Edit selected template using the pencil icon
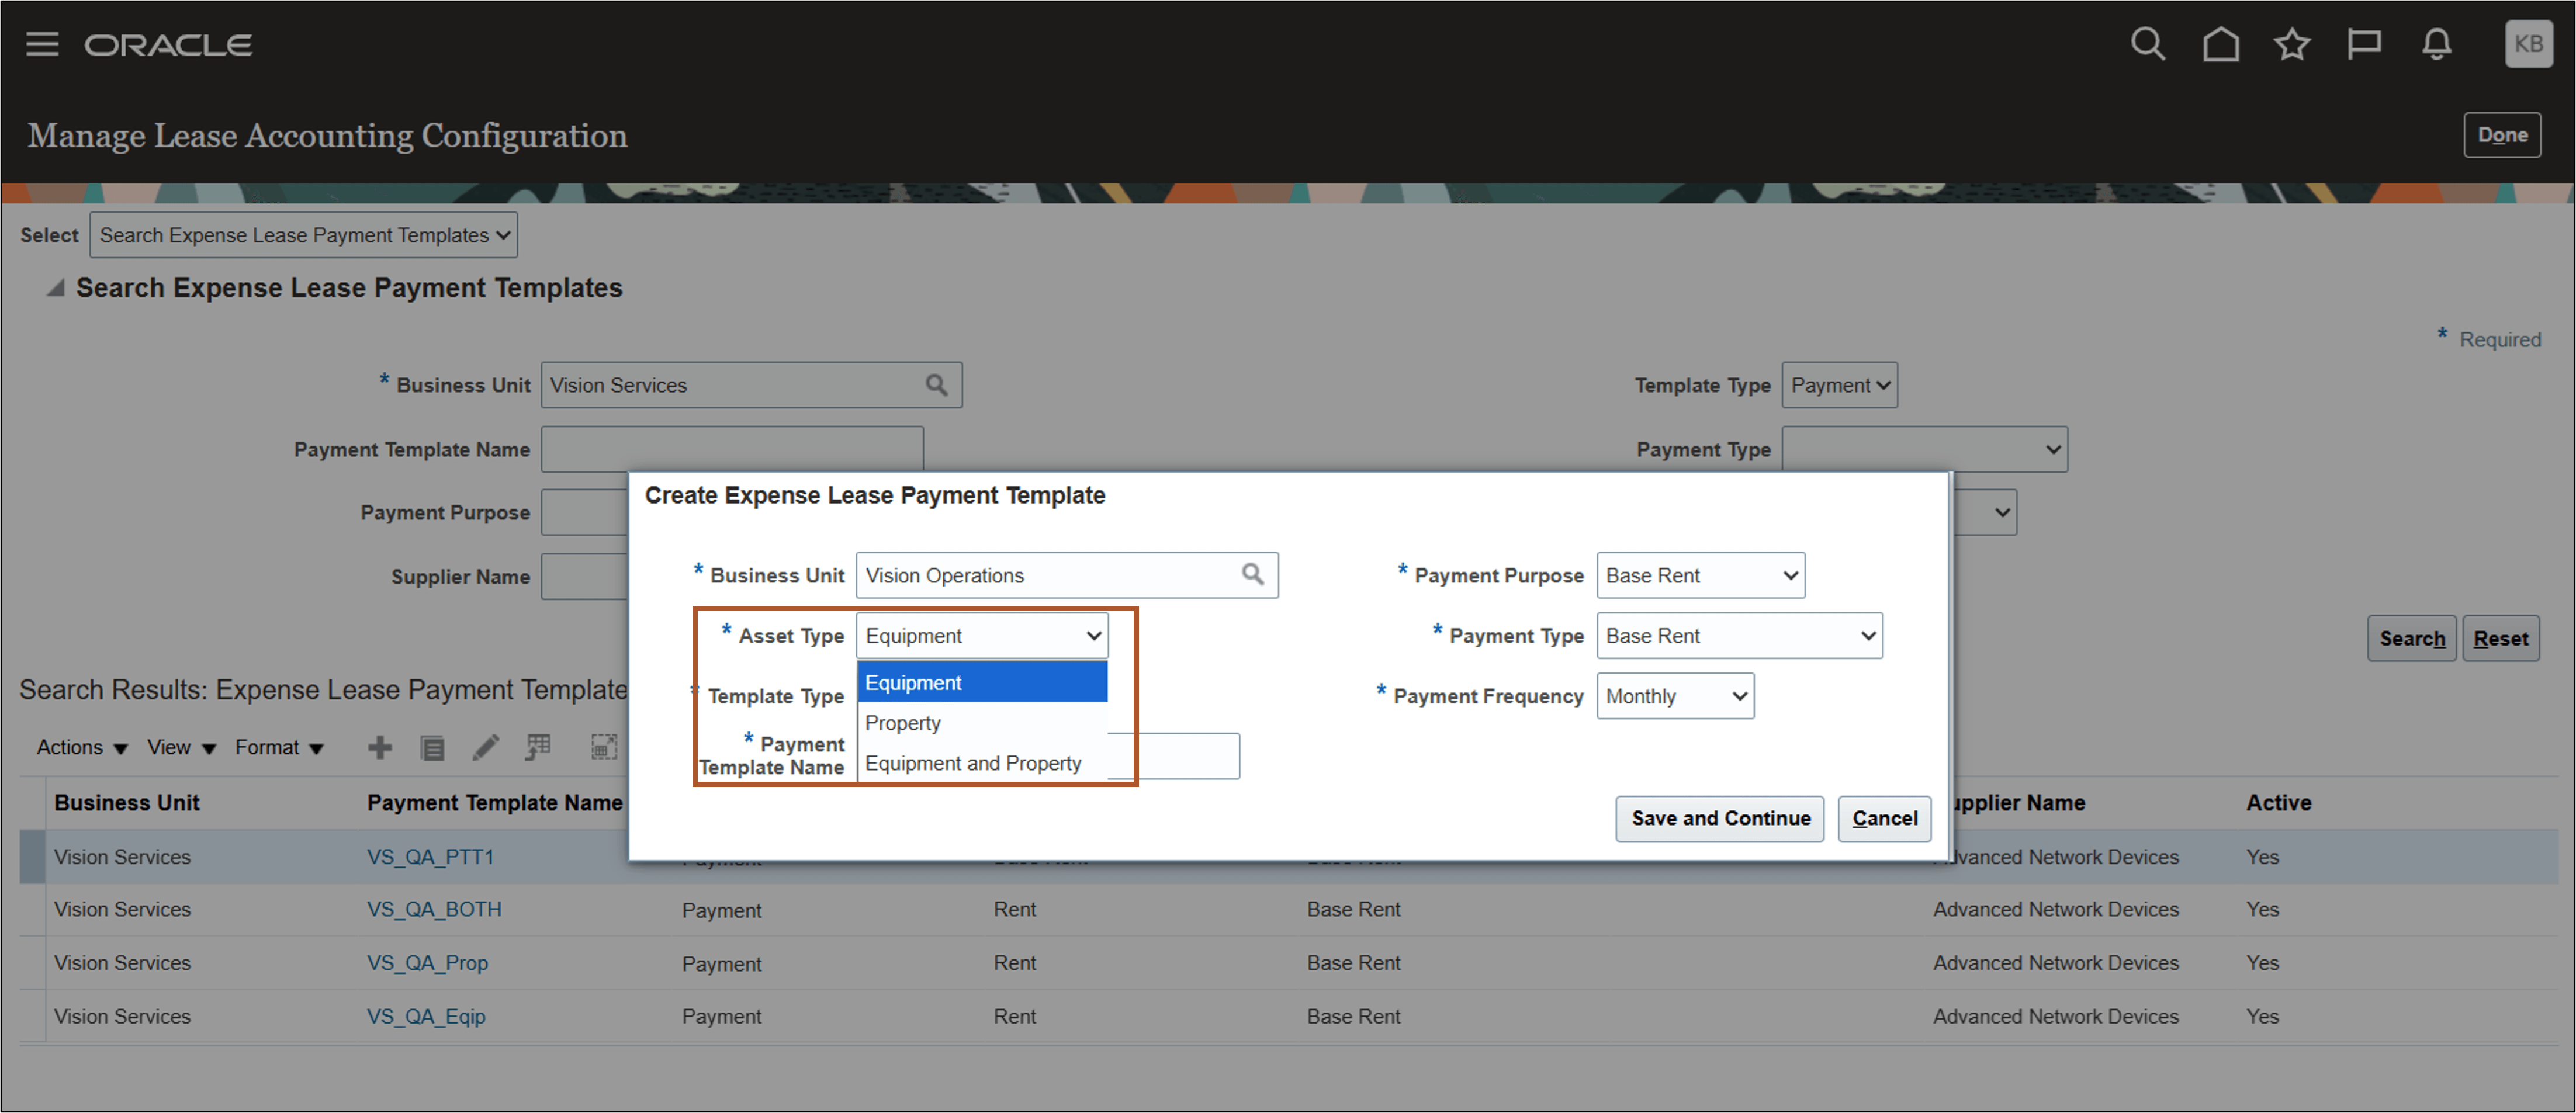This screenshot has width=2576, height=1113. pos(486,747)
